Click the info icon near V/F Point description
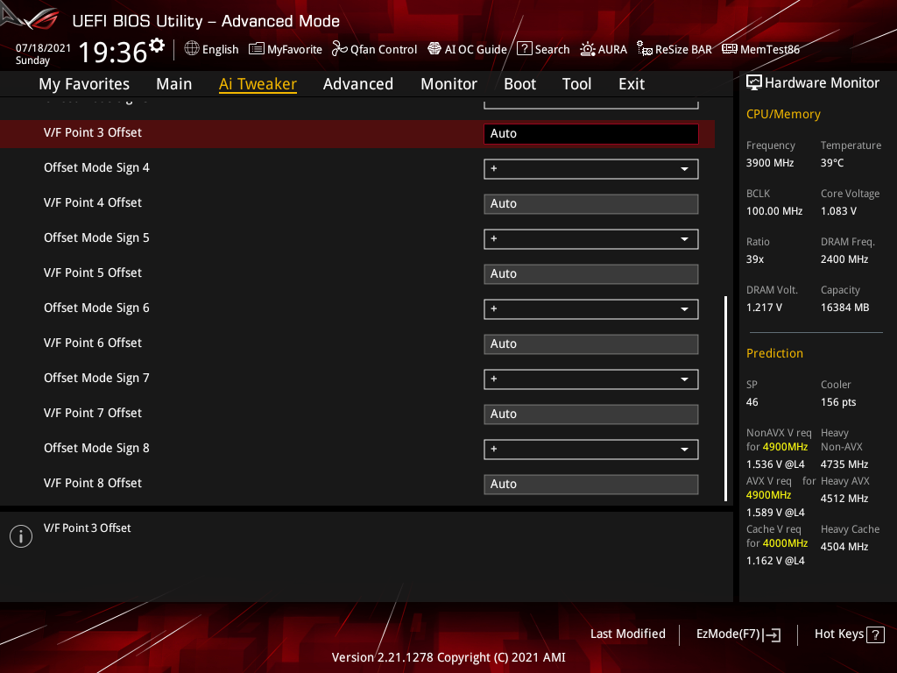The height and width of the screenshot is (673, 897). (20, 535)
